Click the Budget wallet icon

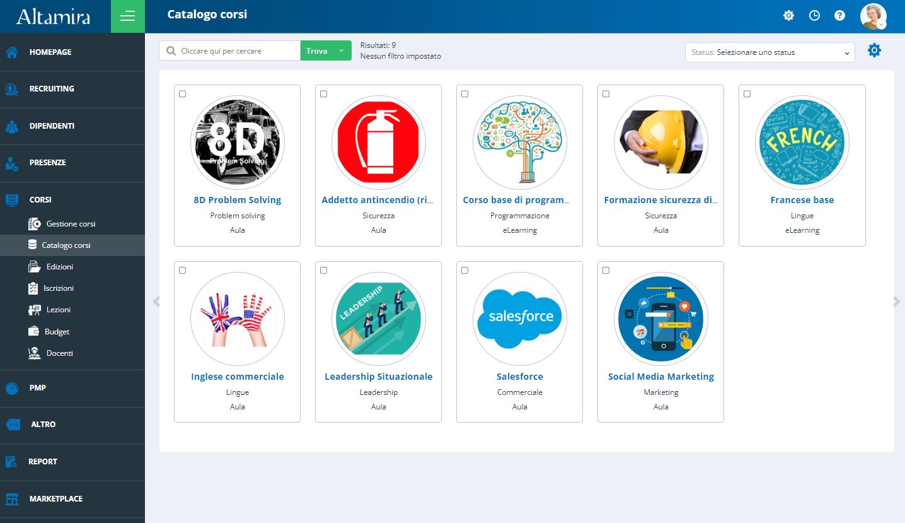tap(34, 331)
